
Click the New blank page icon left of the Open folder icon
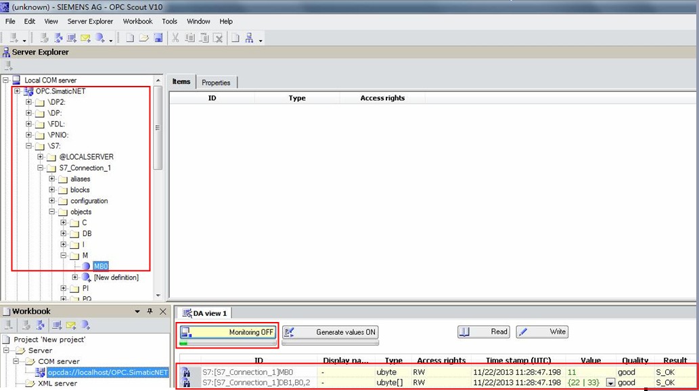coord(130,38)
